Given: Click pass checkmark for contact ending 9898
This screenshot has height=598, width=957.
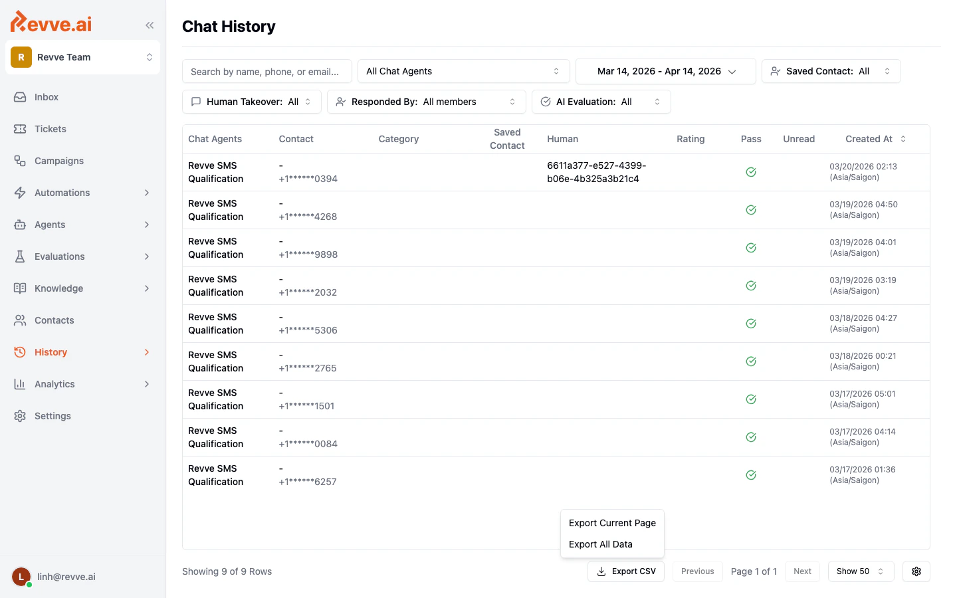Looking at the screenshot, I should tap(751, 248).
